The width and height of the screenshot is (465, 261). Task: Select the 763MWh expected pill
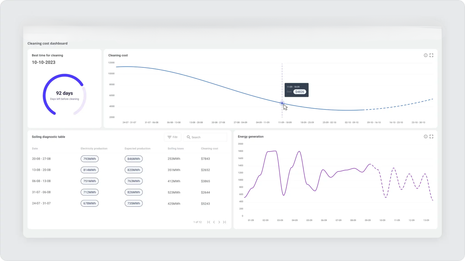click(x=134, y=181)
